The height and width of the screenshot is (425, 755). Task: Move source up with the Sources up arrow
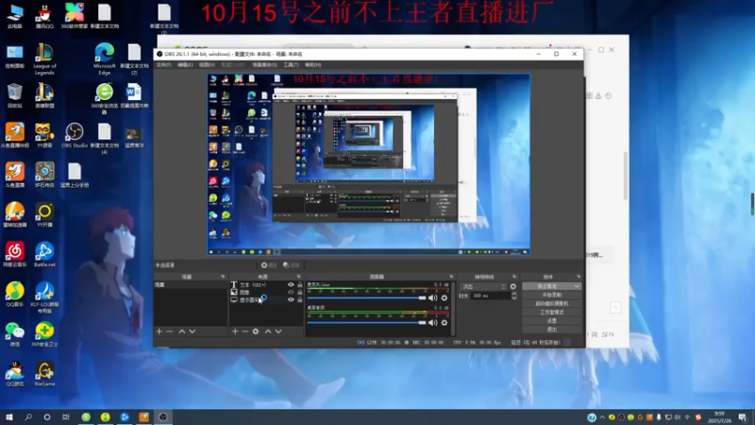click(268, 331)
